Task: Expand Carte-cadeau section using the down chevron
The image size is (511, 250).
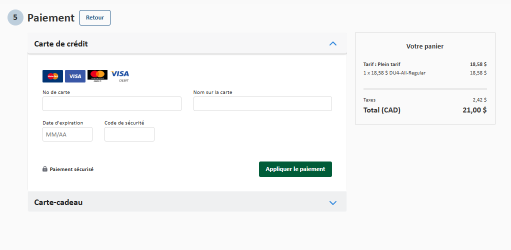Action: click(333, 202)
